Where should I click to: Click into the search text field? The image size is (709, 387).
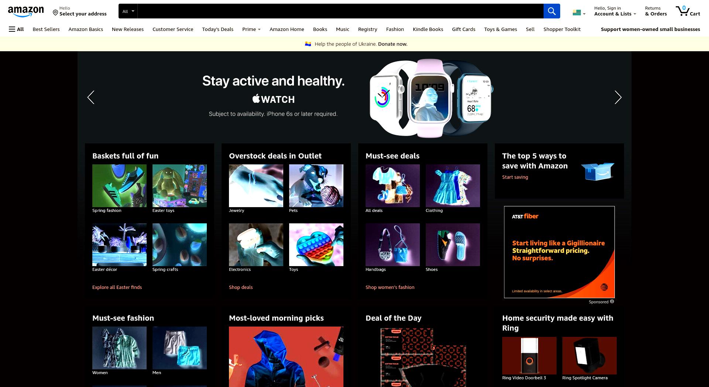pyautogui.click(x=340, y=11)
